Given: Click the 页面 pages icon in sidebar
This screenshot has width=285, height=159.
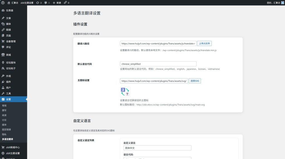Looking at the screenshot, I should point(3,35).
